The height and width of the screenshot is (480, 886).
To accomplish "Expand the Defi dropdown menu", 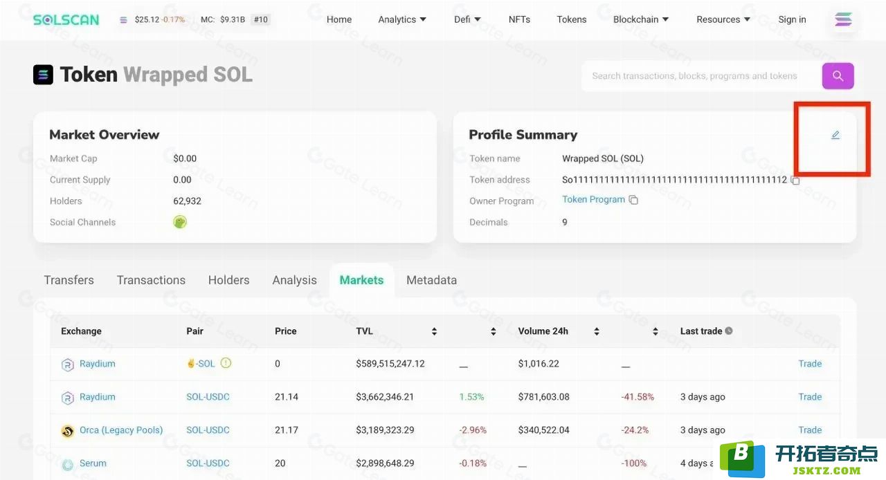I will coord(467,19).
